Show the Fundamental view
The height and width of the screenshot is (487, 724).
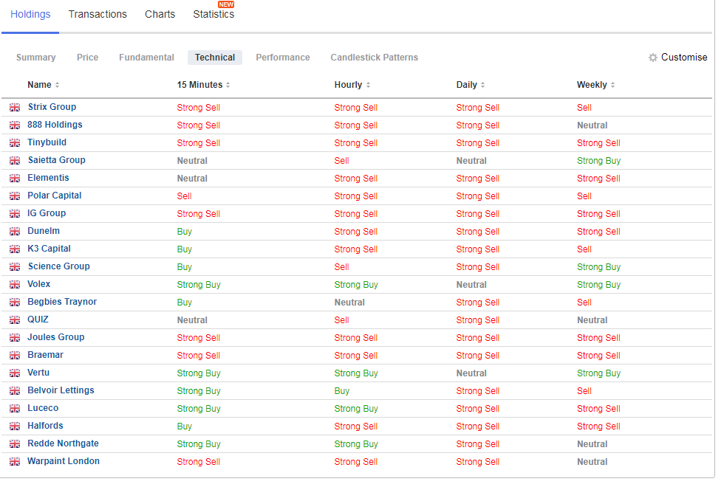pos(146,58)
